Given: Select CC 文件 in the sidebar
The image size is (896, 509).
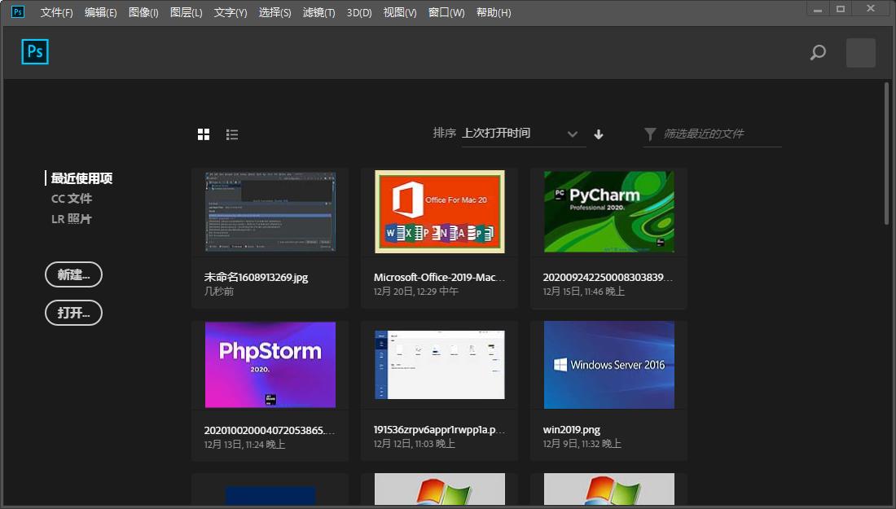Looking at the screenshot, I should click(72, 199).
